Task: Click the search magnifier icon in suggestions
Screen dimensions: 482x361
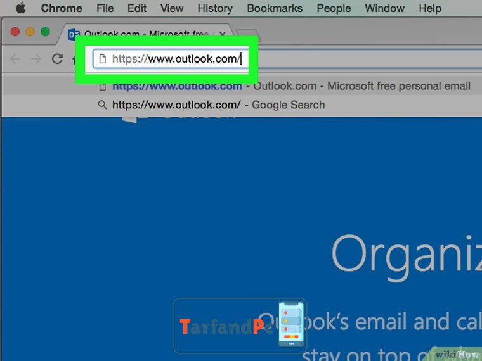Action: [102, 104]
